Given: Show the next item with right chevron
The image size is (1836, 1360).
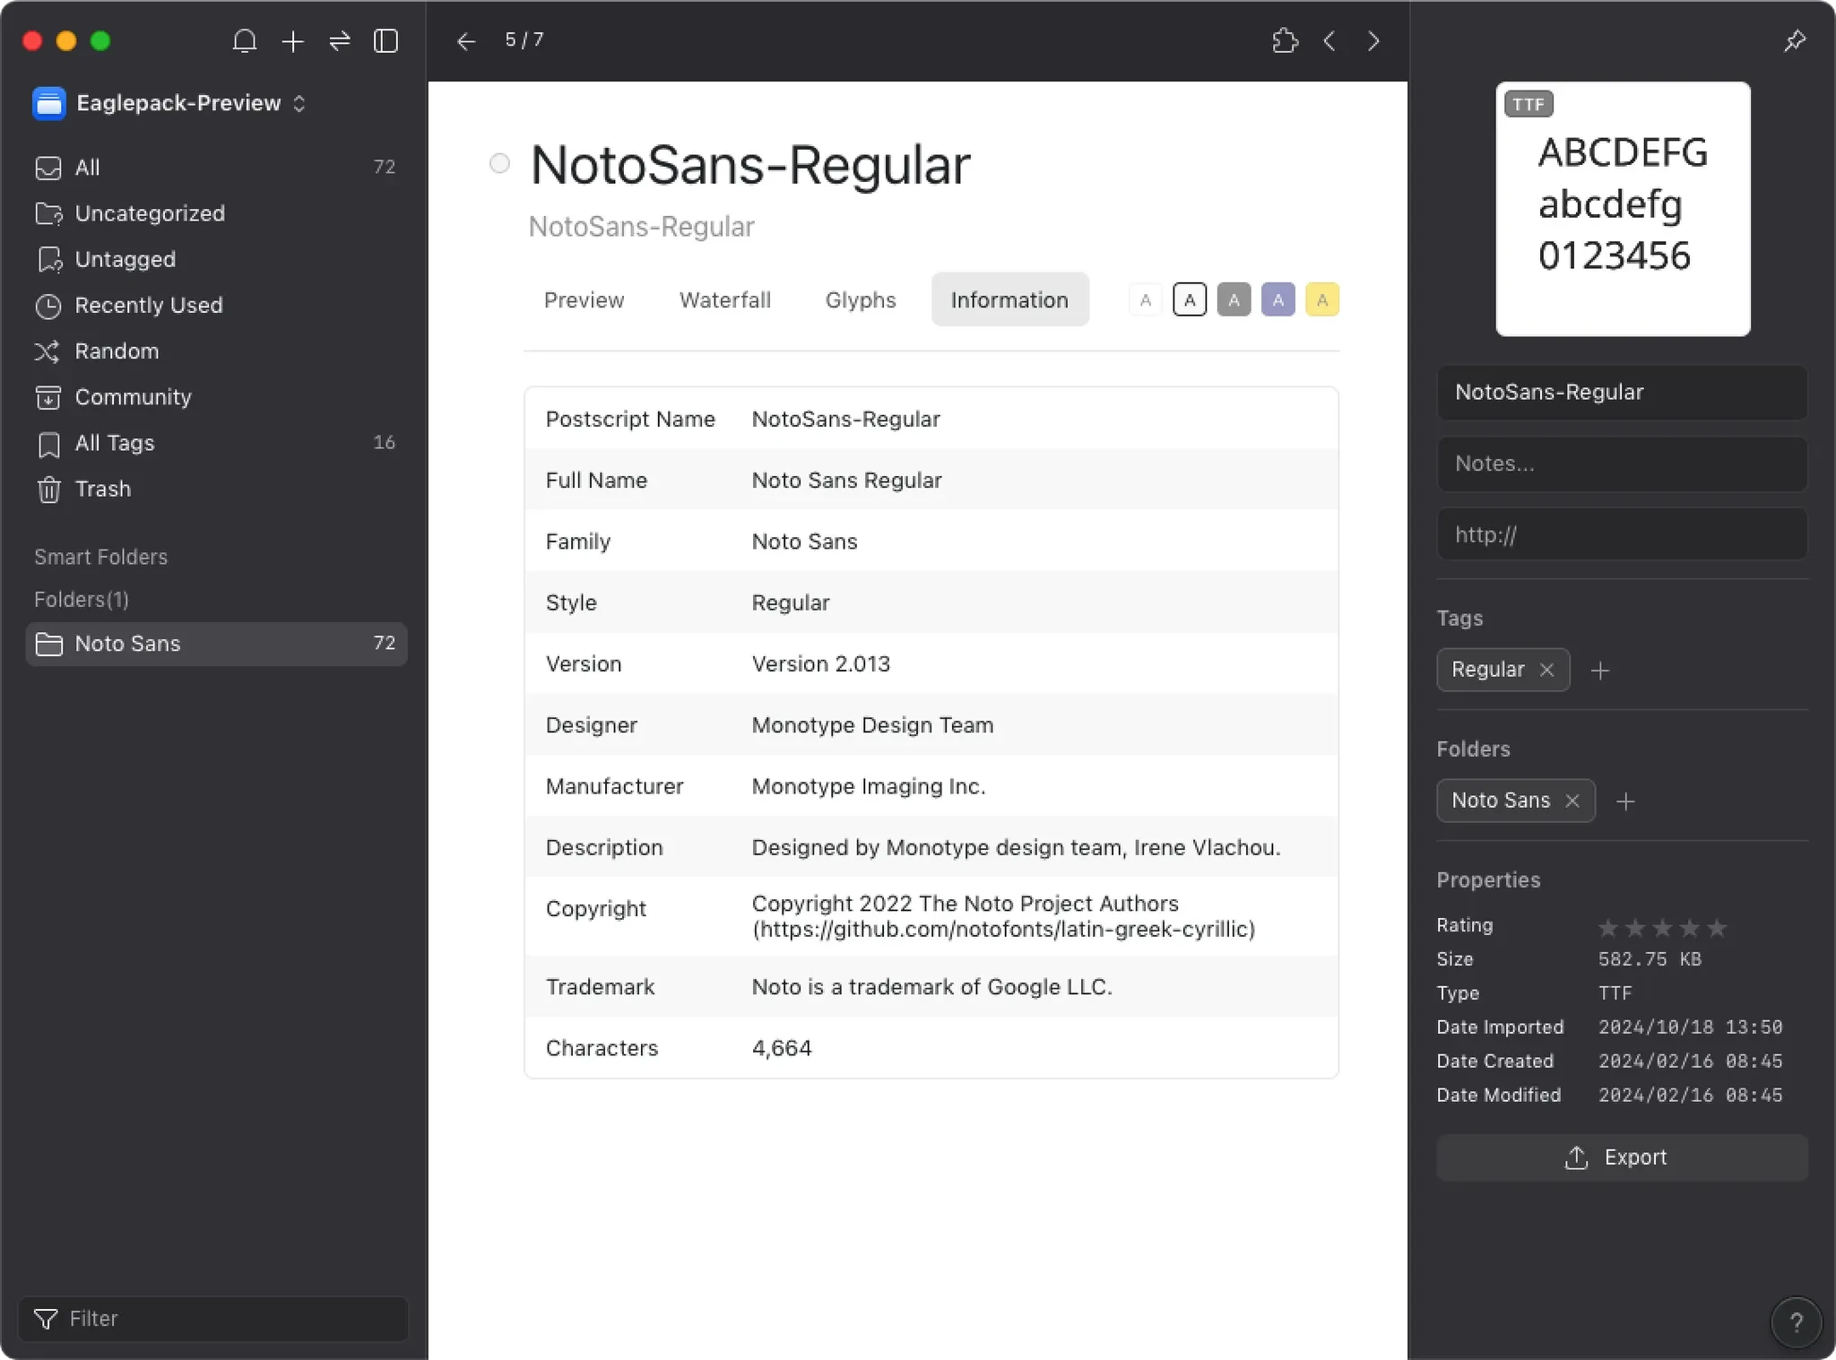Looking at the screenshot, I should (1373, 40).
